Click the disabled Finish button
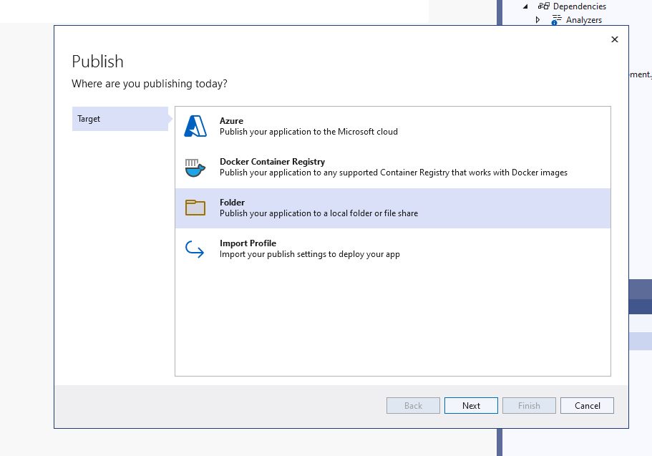Image resolution: width=652 pixels, height=456 pixels. pyautogui.click(x=529, y=406)
